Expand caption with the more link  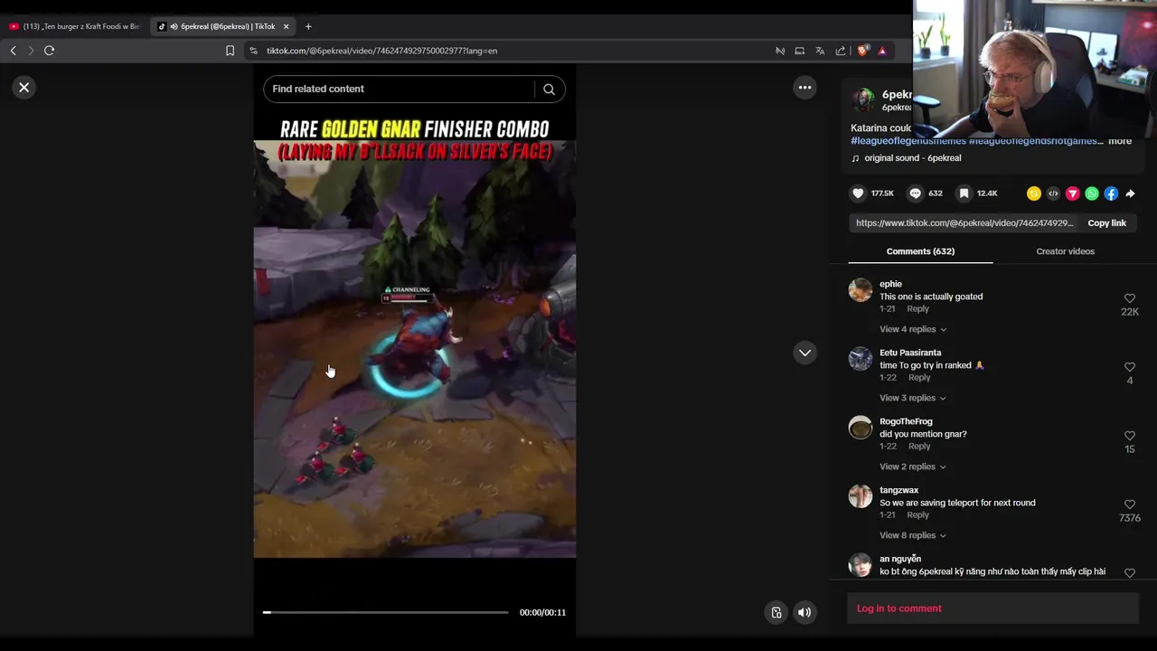point(1120,141)
